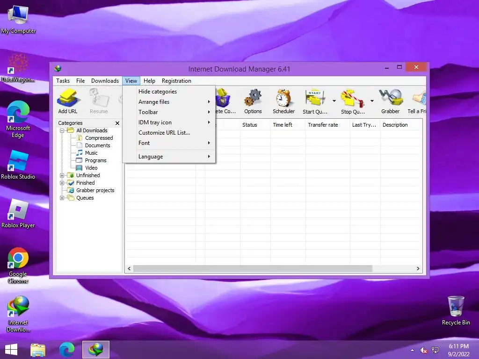Expand the Finished tree node
This screenshot has height=359, width=479.
click(x=62, y=183)
